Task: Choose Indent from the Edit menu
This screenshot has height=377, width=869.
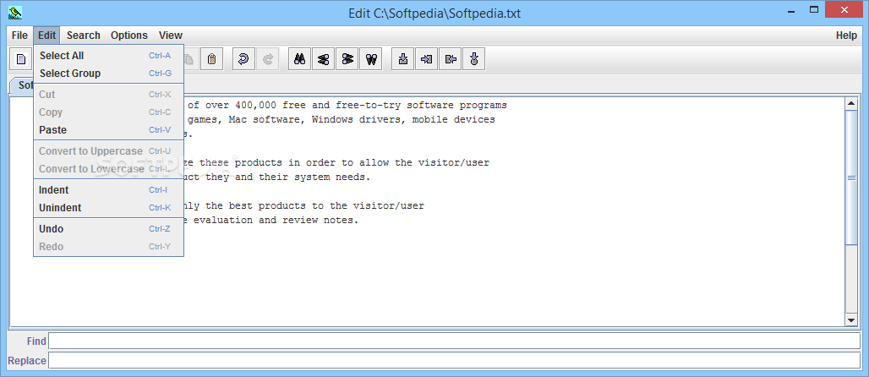Action: [x=108, y=189]
